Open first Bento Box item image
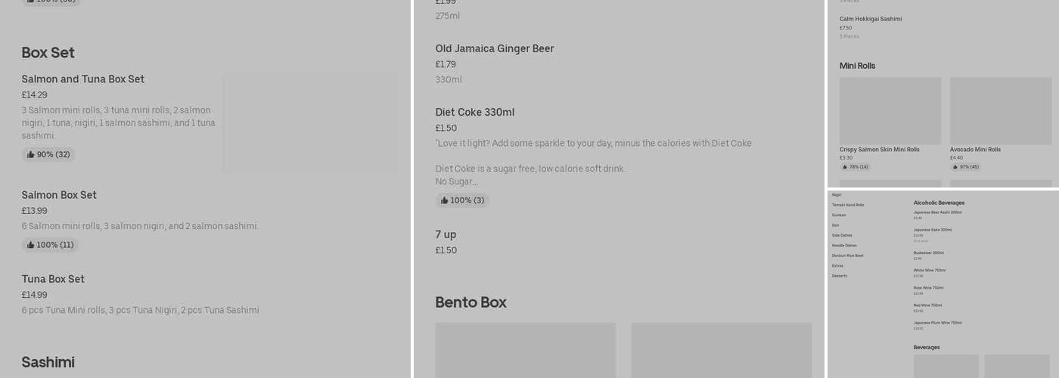 tap(525, 349)
